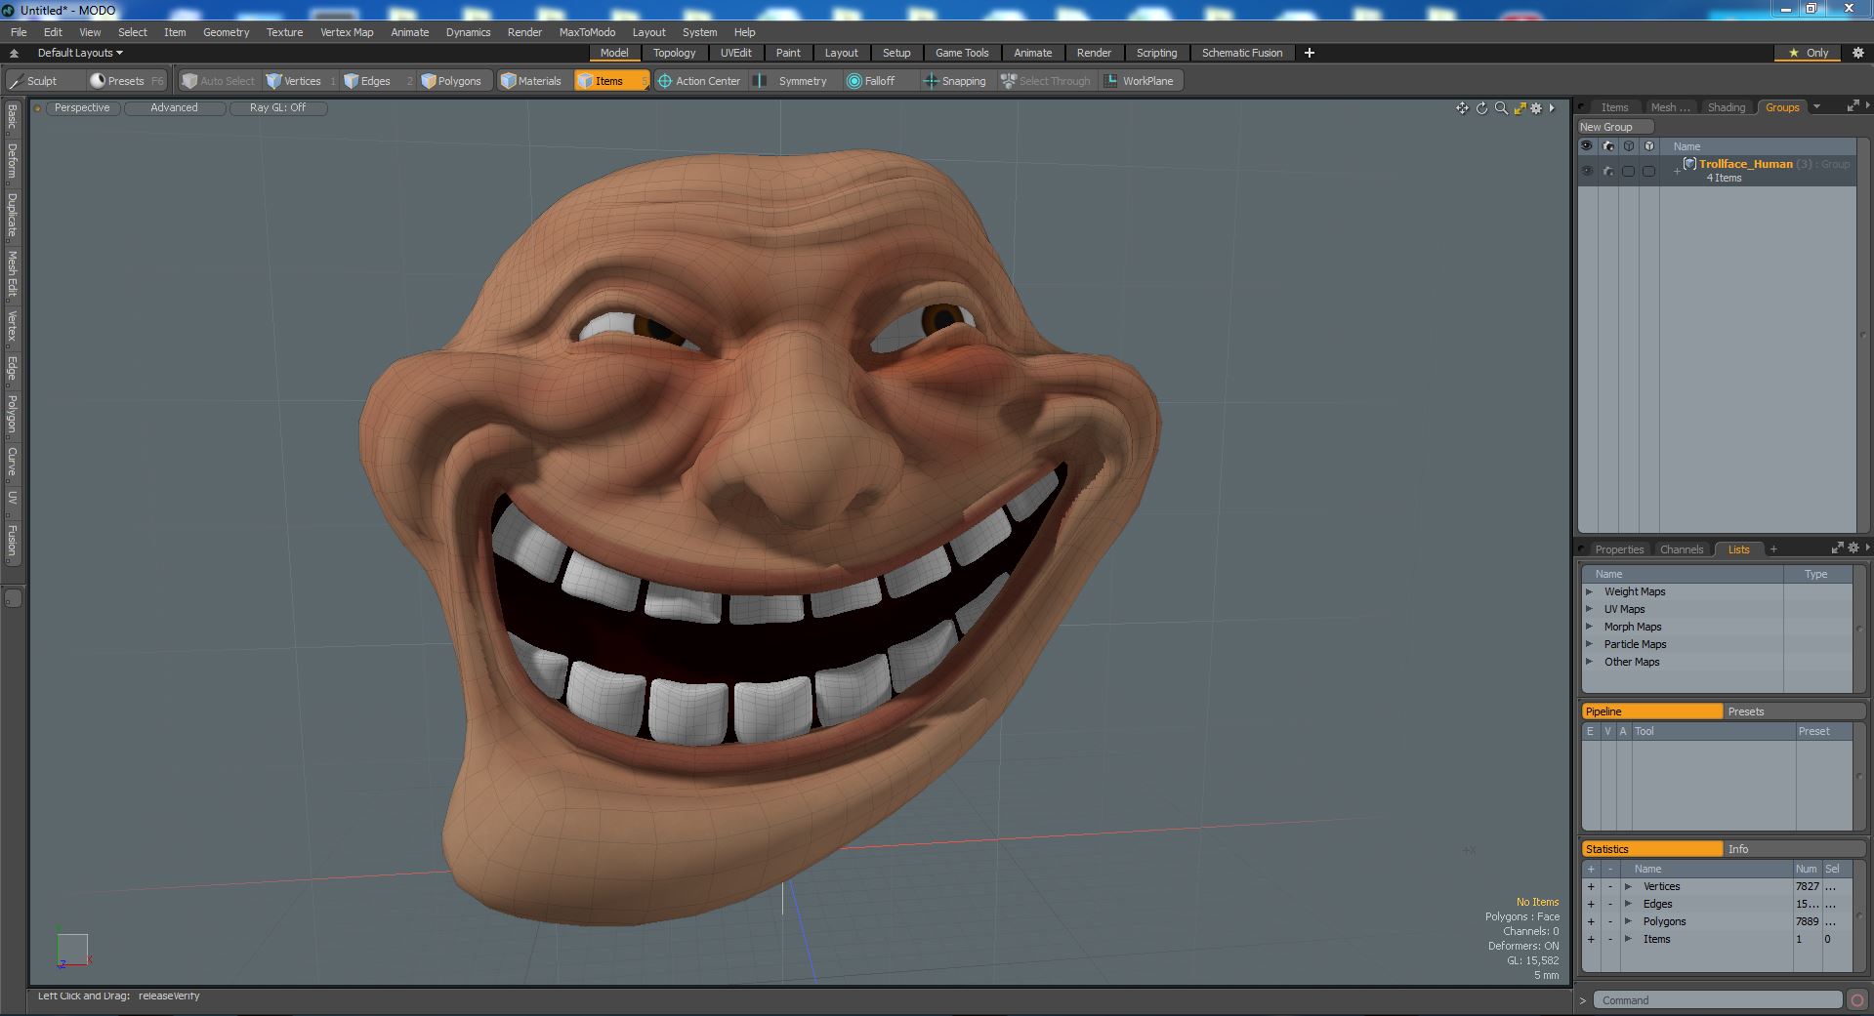
Task: Toggle the Select Through option
Action: (1046, 81)
